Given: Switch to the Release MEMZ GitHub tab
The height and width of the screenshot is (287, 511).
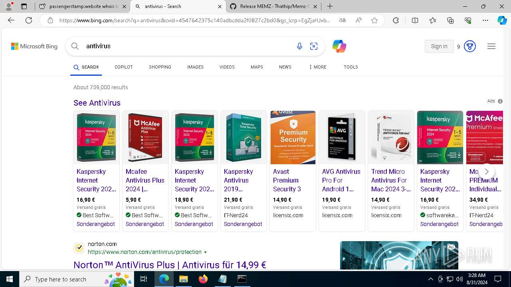Looking at the screenshot, I should [274, 6].
